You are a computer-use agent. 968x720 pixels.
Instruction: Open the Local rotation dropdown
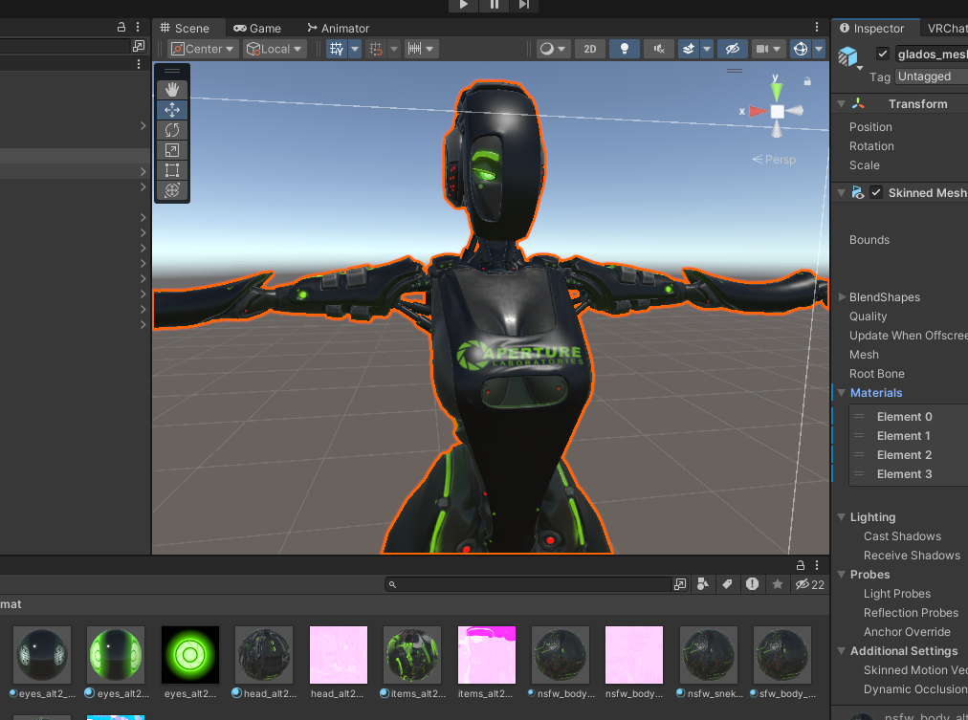tap(275, 49)
